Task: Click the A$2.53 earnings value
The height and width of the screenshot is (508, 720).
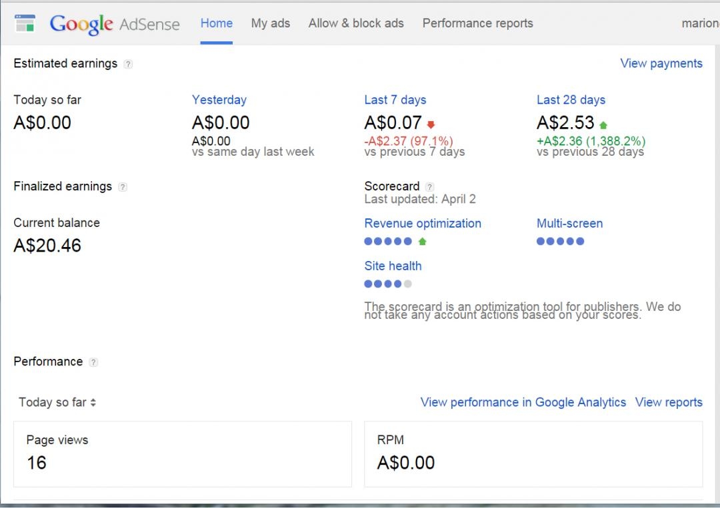Action: pos(565,123)
